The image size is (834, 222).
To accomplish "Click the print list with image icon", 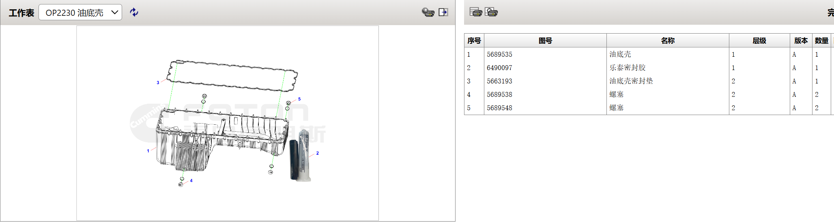I will 491,12.
